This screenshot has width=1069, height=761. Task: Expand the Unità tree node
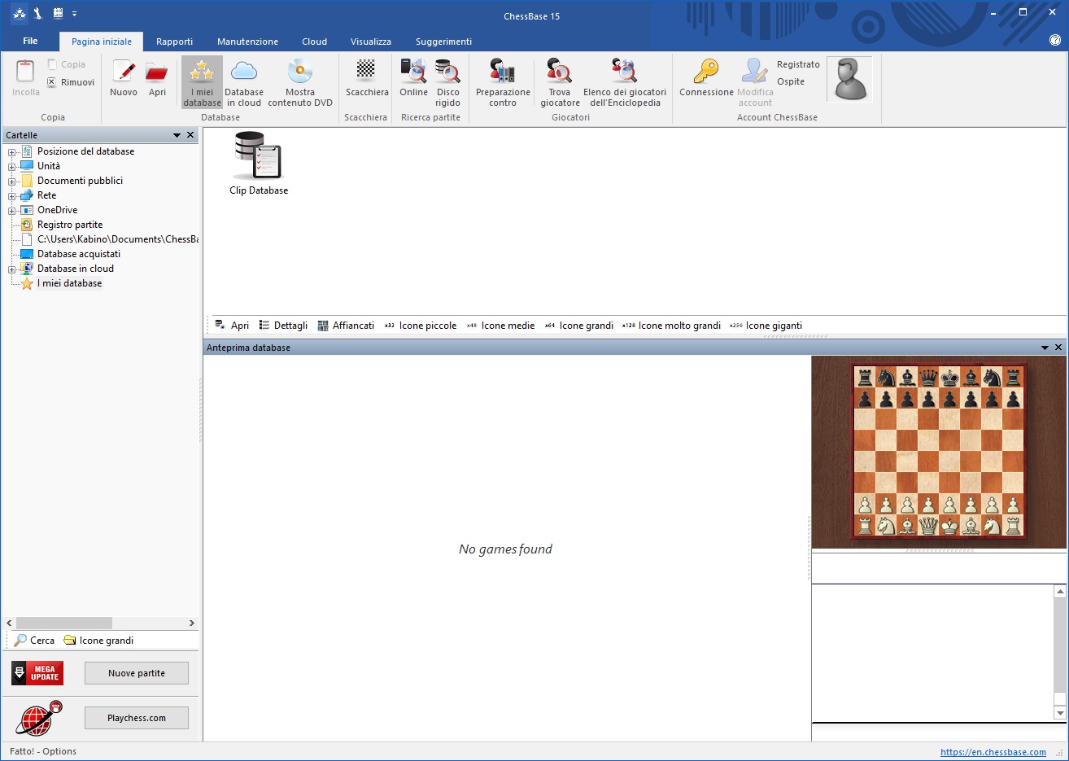12,167
